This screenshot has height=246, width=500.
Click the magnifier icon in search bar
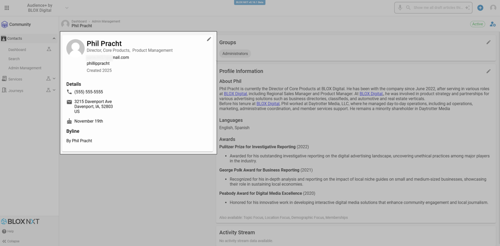pyautogui.click(x=408, y=8)
